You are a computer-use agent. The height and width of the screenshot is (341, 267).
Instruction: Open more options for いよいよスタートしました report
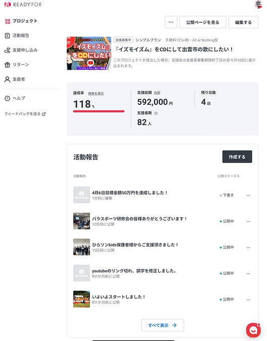click(x=248, y=300)
